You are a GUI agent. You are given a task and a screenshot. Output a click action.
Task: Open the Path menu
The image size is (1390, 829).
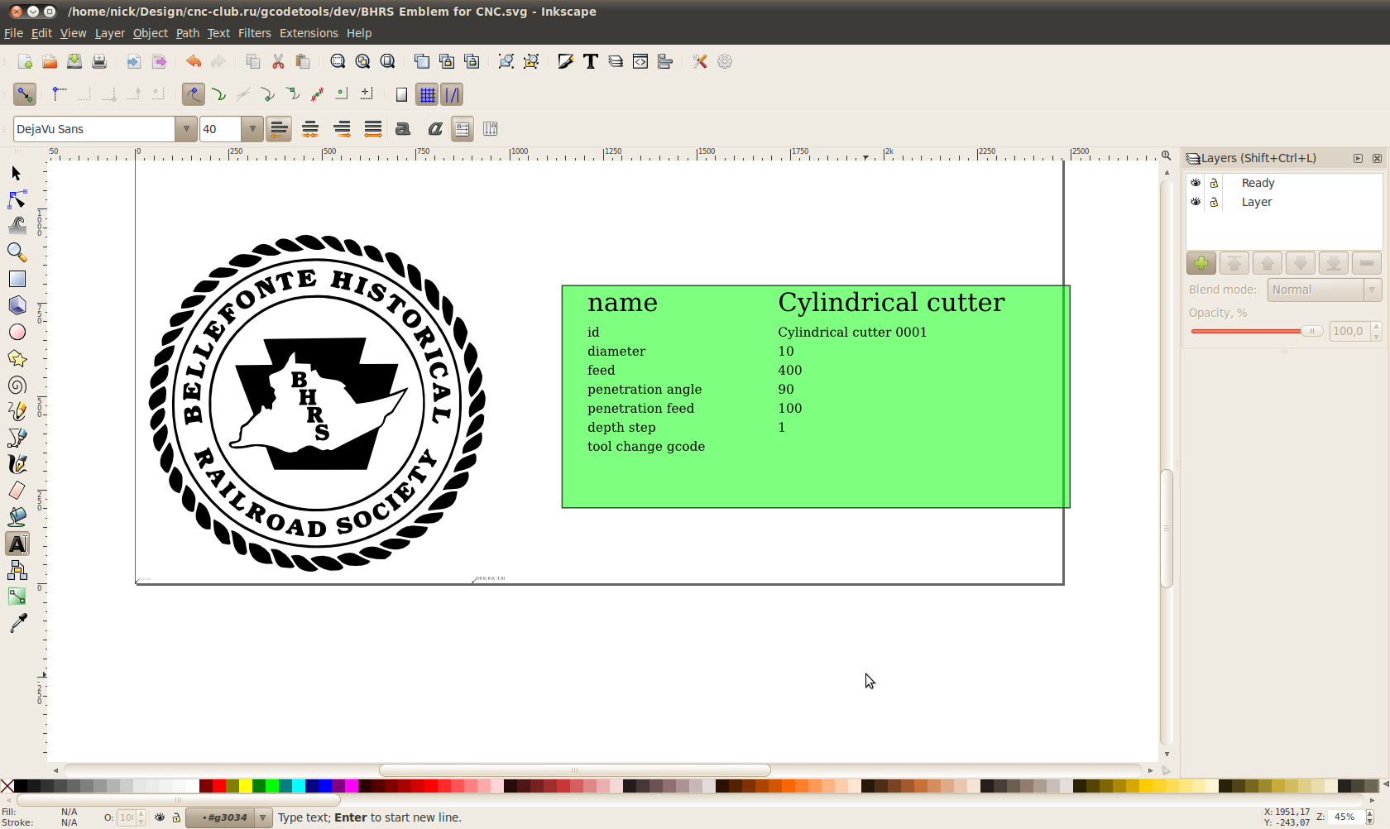pyautogui.click(x=188, y=33)
